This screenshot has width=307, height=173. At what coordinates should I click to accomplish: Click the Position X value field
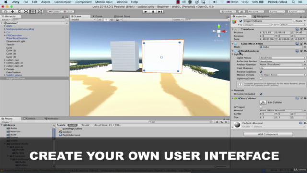click(x=268, y=32)
